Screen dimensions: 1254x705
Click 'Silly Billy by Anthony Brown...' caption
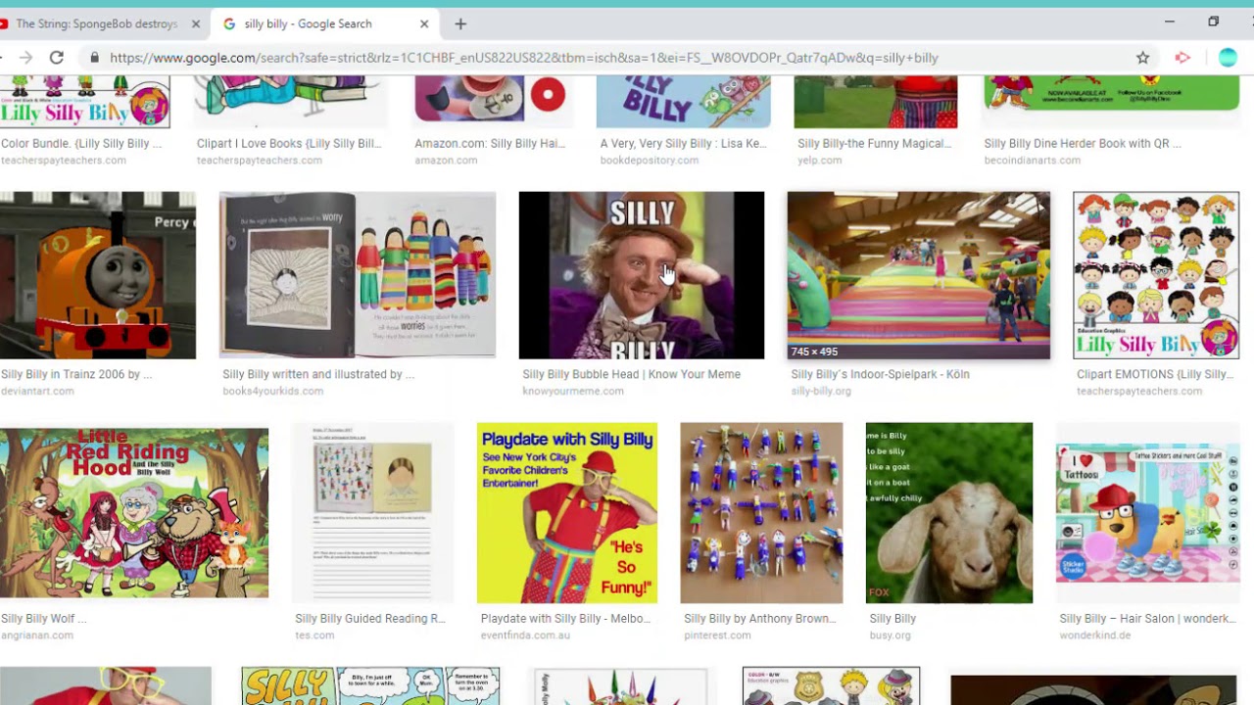click(x=760, y=619)
